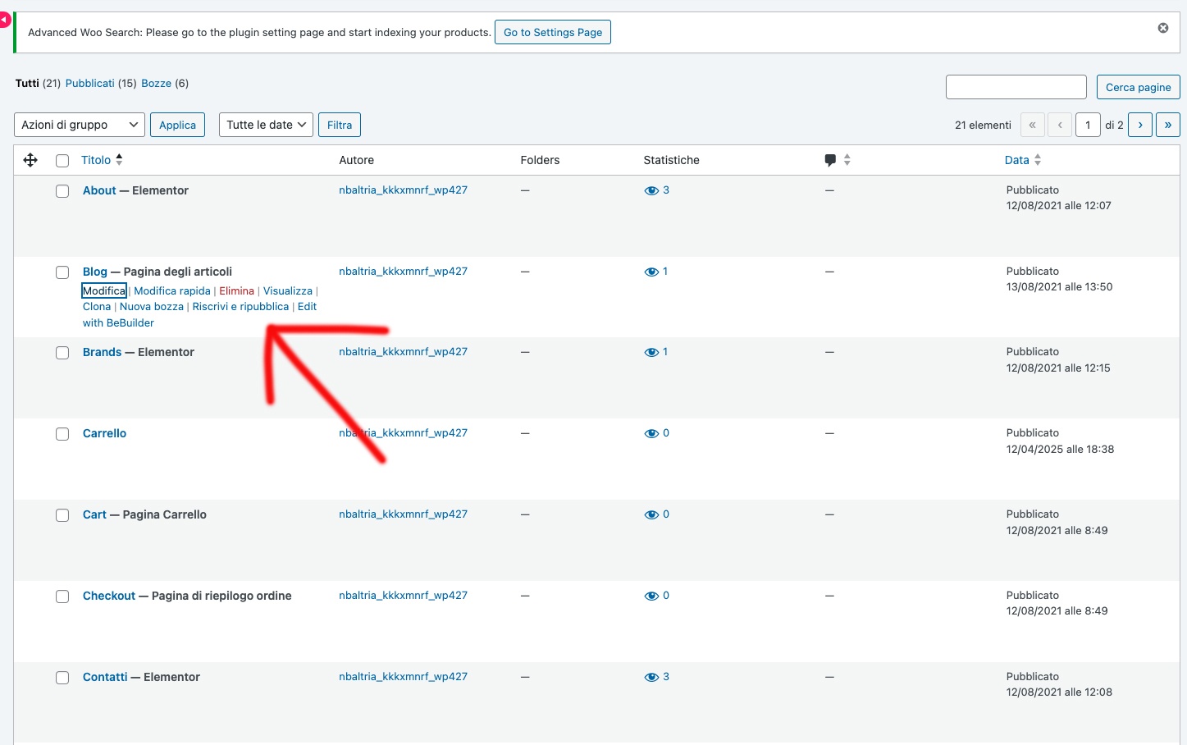Click the eye statistics icon for About page
Viewport: 1187px width, 745px height.
click(x=651, y=190)
